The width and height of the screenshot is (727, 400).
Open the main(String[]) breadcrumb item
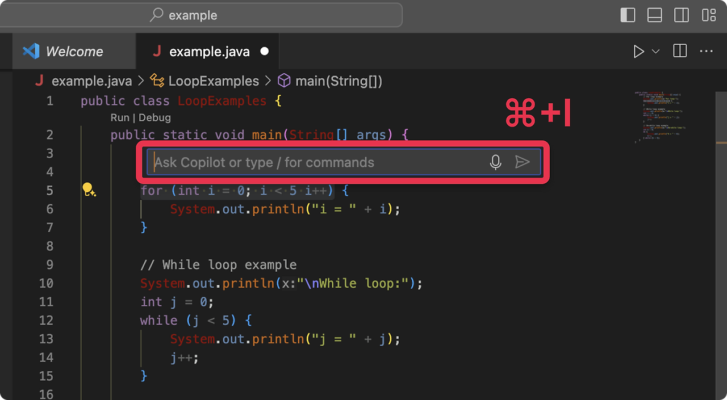point(338,81)
